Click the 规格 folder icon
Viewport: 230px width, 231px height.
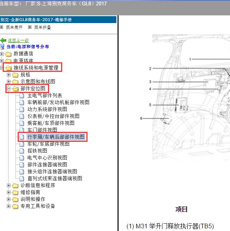coord(15,75)
